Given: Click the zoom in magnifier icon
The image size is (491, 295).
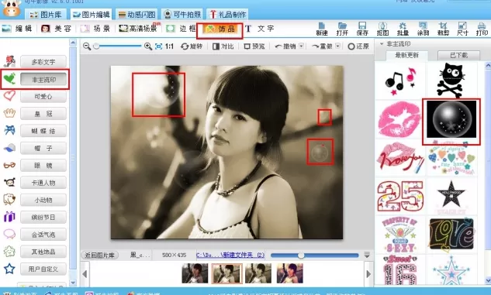Looking at the screenshot, I should 148,46.
